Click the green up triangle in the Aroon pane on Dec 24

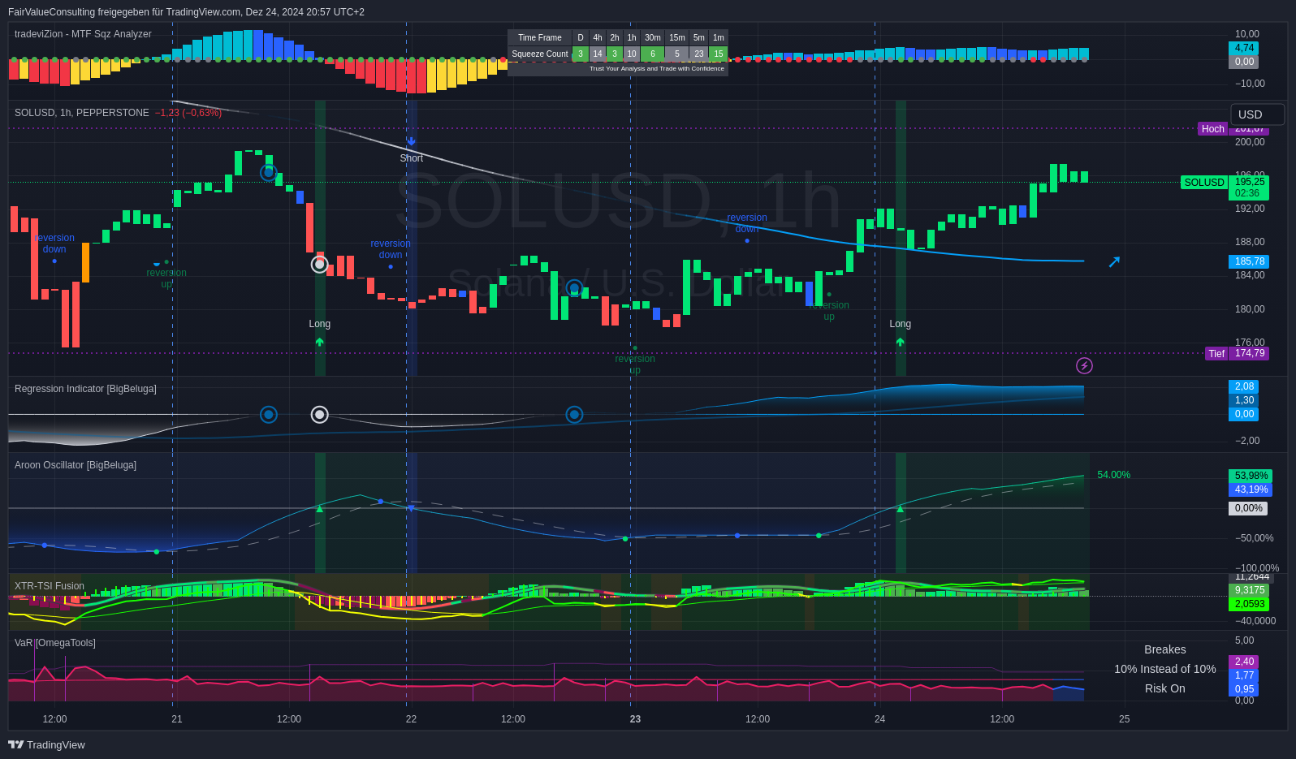pos(900,509)
